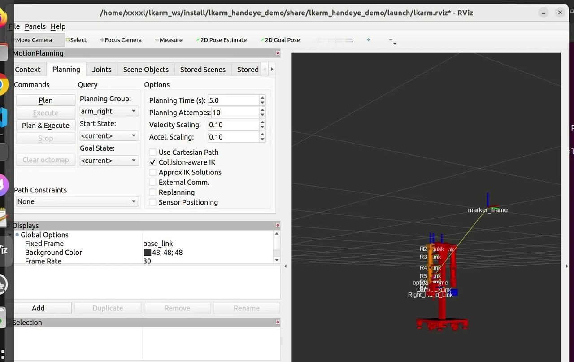The image size is (574, 362).
Task: Tick the External Comm. checkbox
Action: [153, 183]
